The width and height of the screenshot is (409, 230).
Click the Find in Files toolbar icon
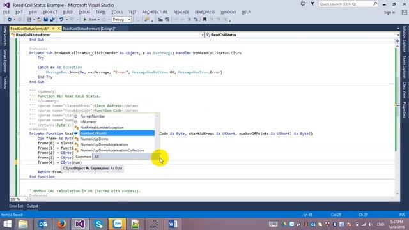[147, 20]
